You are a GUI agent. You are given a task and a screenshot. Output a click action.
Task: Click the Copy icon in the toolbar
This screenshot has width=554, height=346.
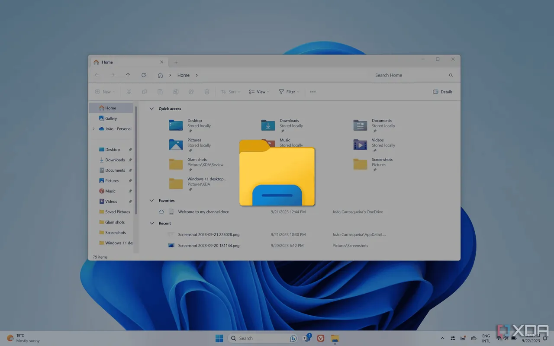tap(144, 92)
